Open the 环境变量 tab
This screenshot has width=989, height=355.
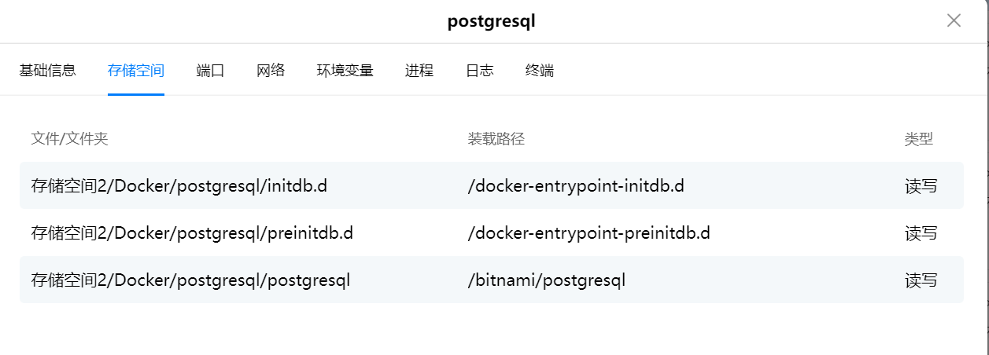tap(345, 70)
